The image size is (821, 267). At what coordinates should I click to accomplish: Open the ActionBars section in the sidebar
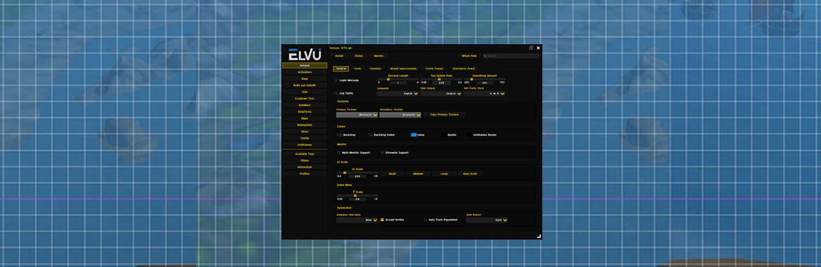click(x=305, y=72)
